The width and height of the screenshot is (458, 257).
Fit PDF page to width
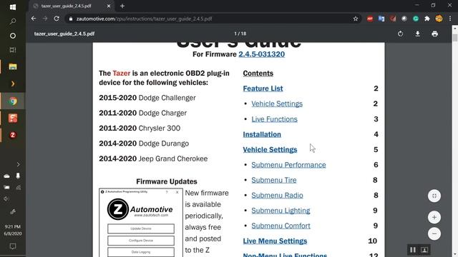[434, 196]
